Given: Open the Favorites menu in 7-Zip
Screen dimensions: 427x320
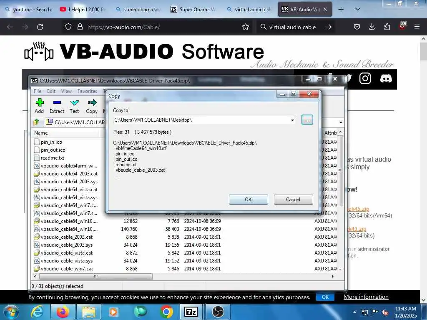Looking at the screenshot, I should tap(87, 91).
